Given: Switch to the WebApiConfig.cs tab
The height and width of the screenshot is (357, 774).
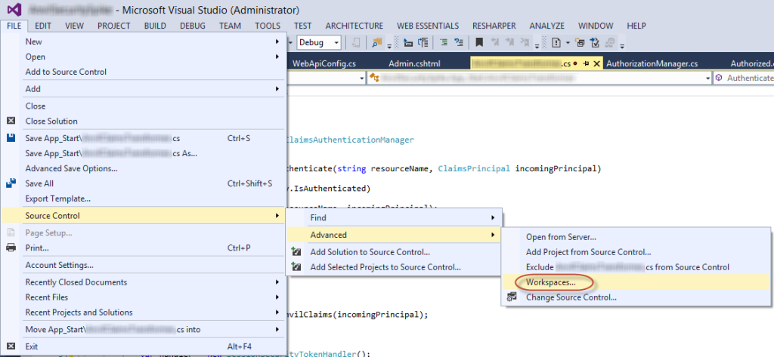Looking at the screenshot, I should click(x=324, y=63).
